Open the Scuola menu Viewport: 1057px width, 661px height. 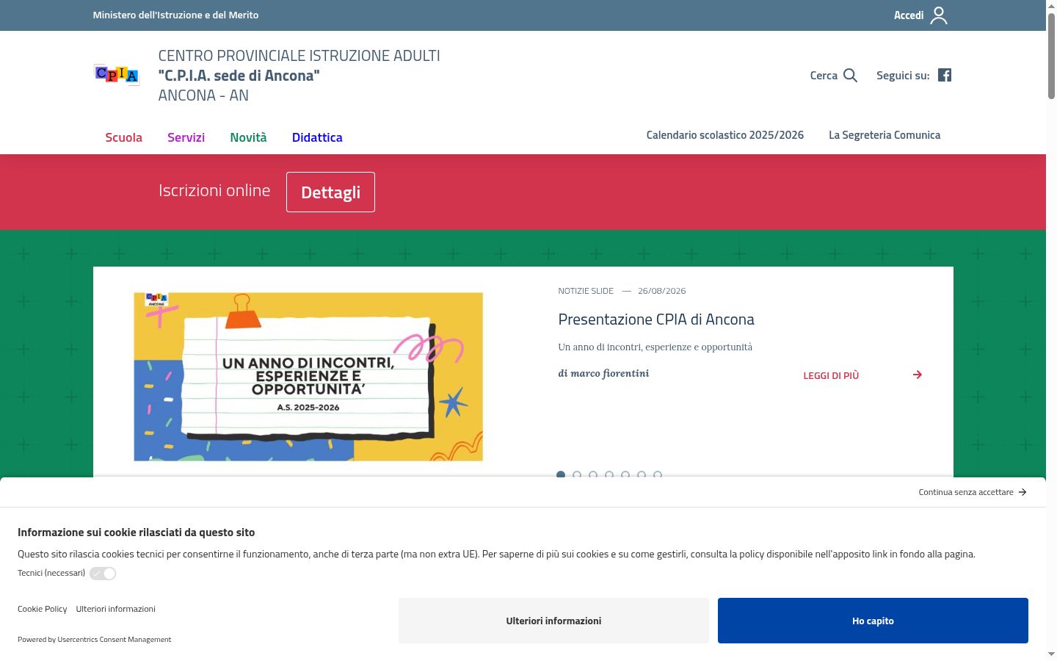pos(123,137)
